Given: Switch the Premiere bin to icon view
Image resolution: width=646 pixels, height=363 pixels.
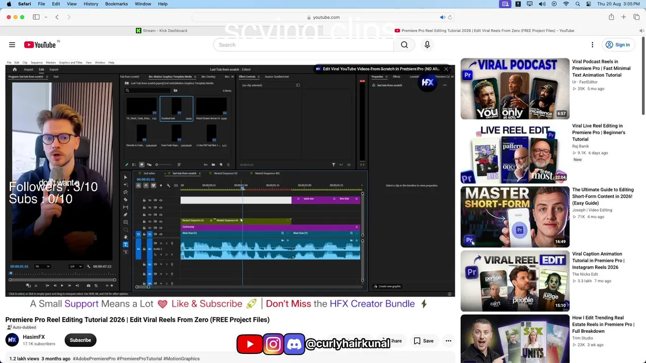Looking at the screenshot, I should click(142, 164).
